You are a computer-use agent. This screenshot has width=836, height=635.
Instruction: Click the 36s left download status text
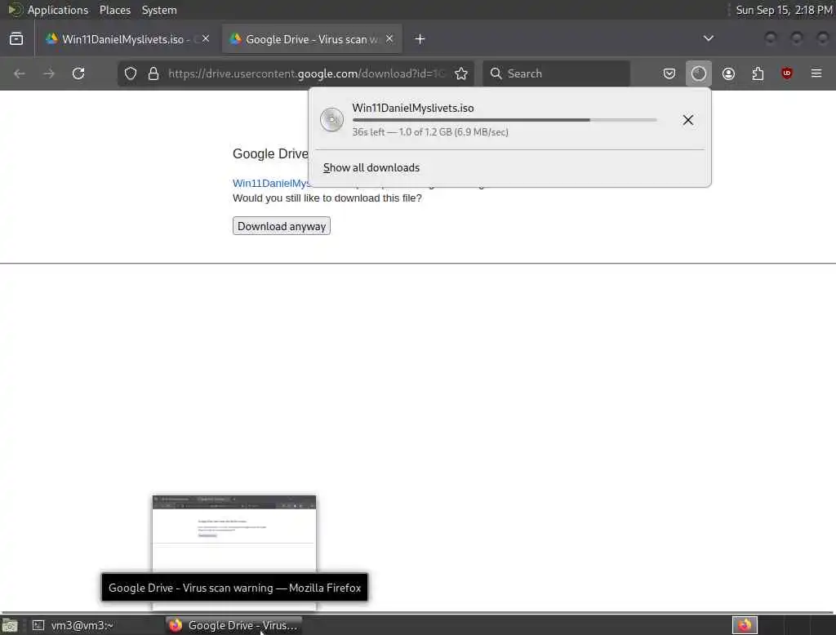pyautogui.click(x=430, y=131)
